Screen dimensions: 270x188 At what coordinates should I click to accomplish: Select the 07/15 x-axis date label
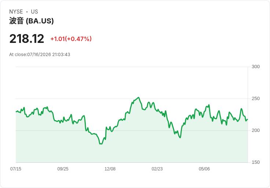coord(16,169)
